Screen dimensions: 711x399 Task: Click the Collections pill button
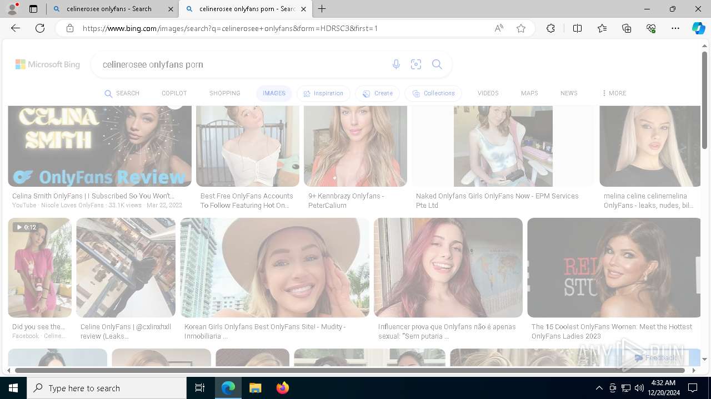(434, 93)
